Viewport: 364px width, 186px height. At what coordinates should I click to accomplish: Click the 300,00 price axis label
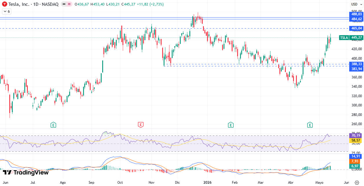coord(356,105)
